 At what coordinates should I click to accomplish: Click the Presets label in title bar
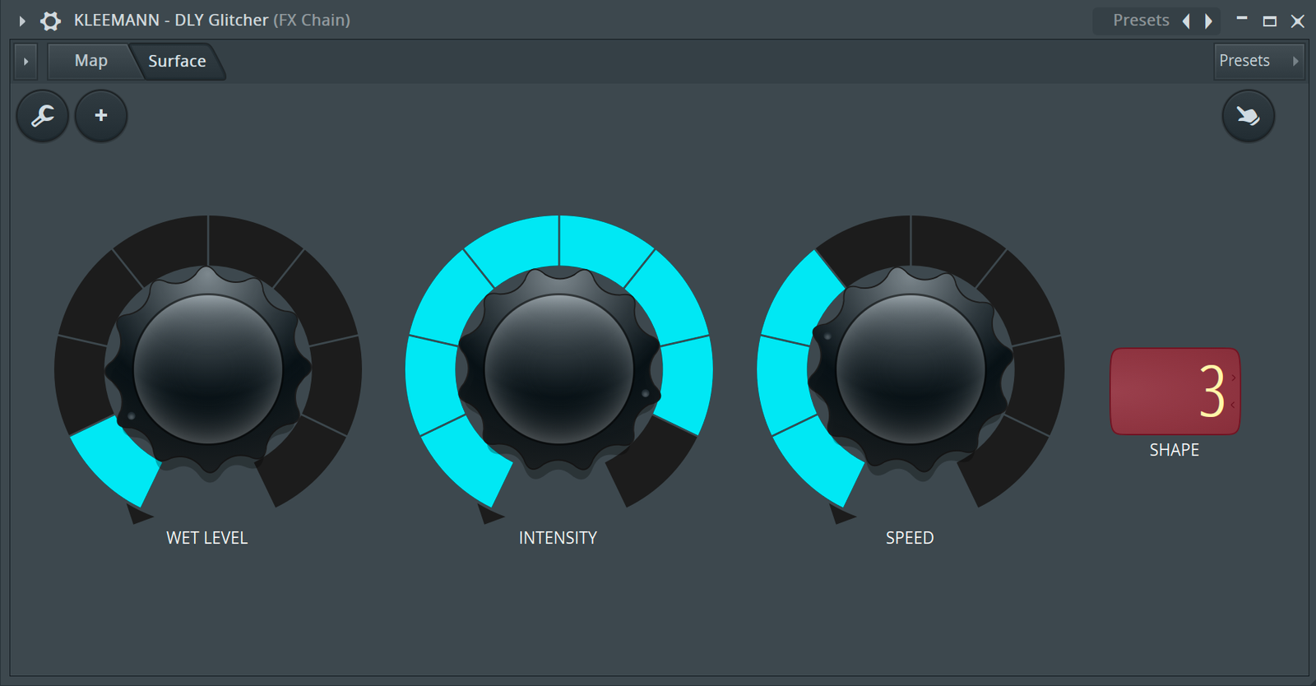(x=1141, y=21)
